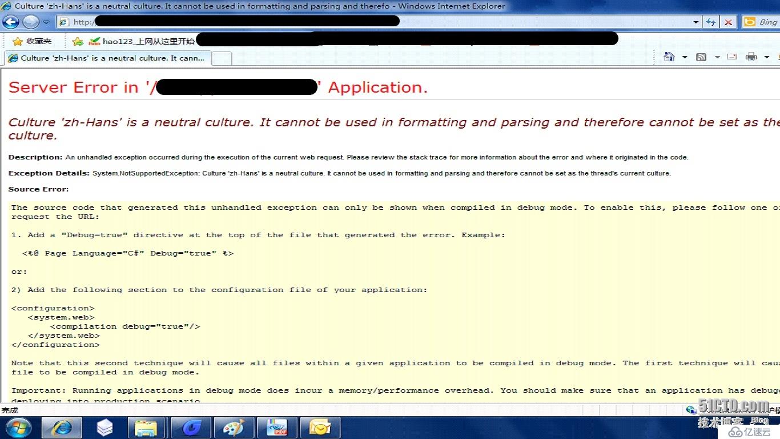Select the Culture 'zh-Hans' browser tab
The image size is (780, 439).
(107, 58)
